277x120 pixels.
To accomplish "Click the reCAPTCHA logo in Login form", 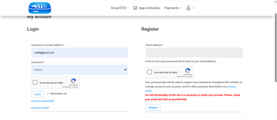I will [73, 81].
